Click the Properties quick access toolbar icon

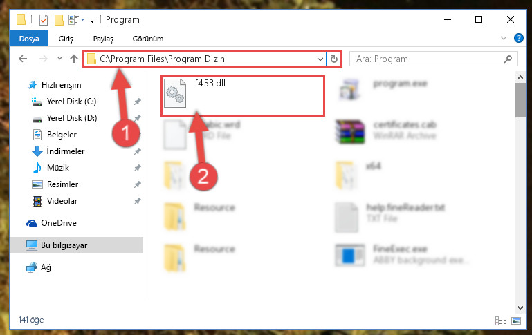pos(44,20)
